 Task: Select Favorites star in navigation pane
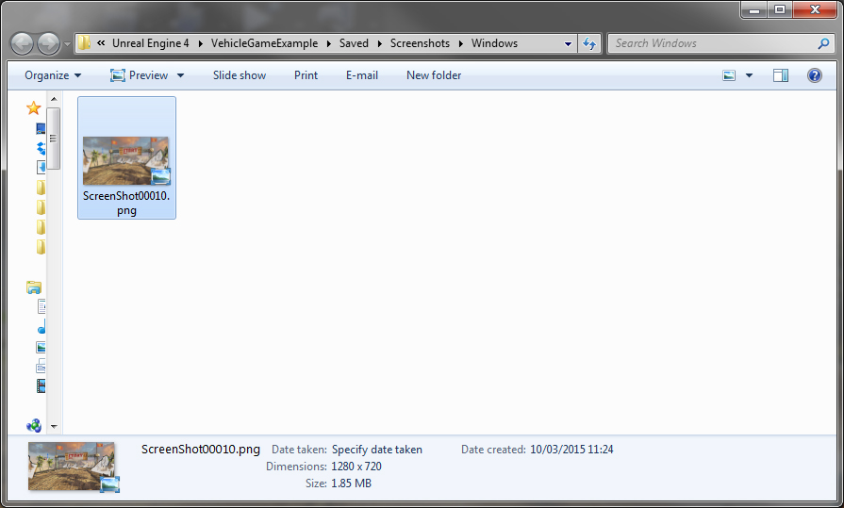33,108
